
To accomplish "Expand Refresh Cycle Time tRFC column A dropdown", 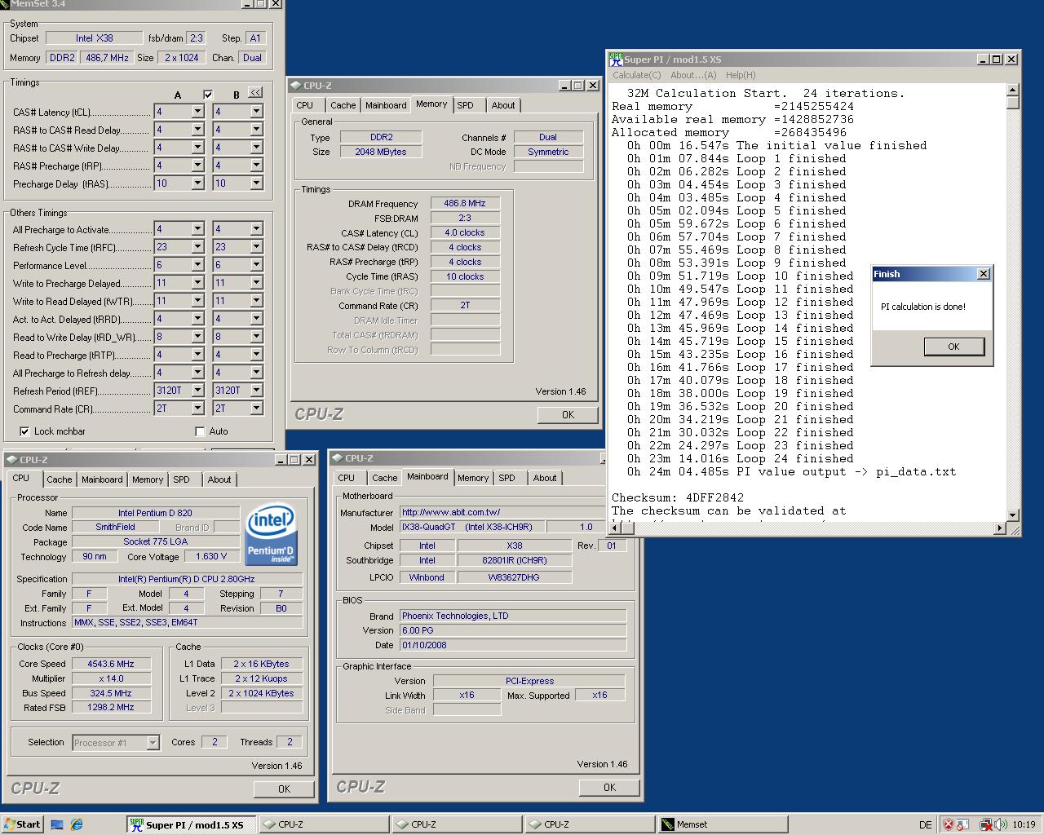I will [x=197, y=247].
